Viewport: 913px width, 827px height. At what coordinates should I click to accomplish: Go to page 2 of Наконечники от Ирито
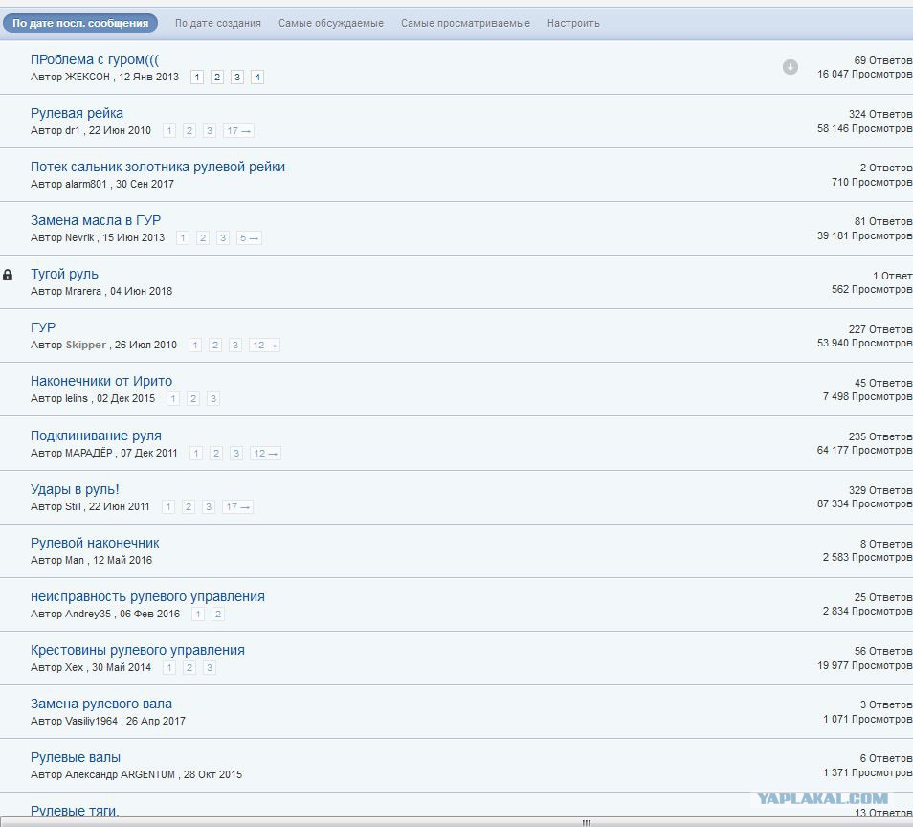tap(193, 398)
